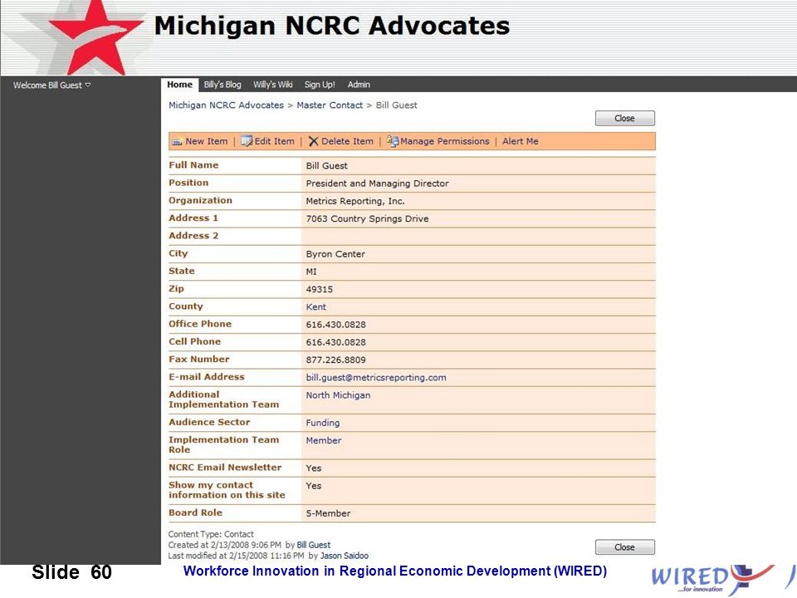Click the MI state value
Screen dimensions: 797x598
point(311,272)
